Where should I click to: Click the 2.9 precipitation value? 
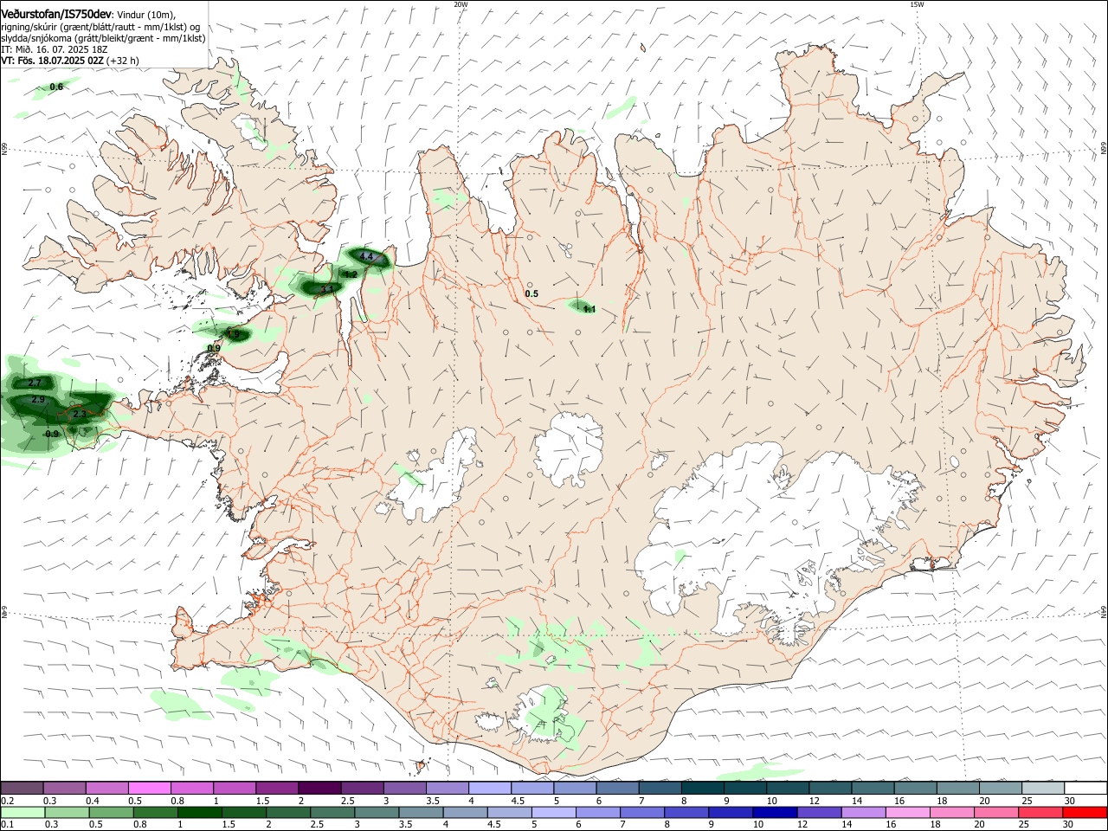click(x=38, y=400)
